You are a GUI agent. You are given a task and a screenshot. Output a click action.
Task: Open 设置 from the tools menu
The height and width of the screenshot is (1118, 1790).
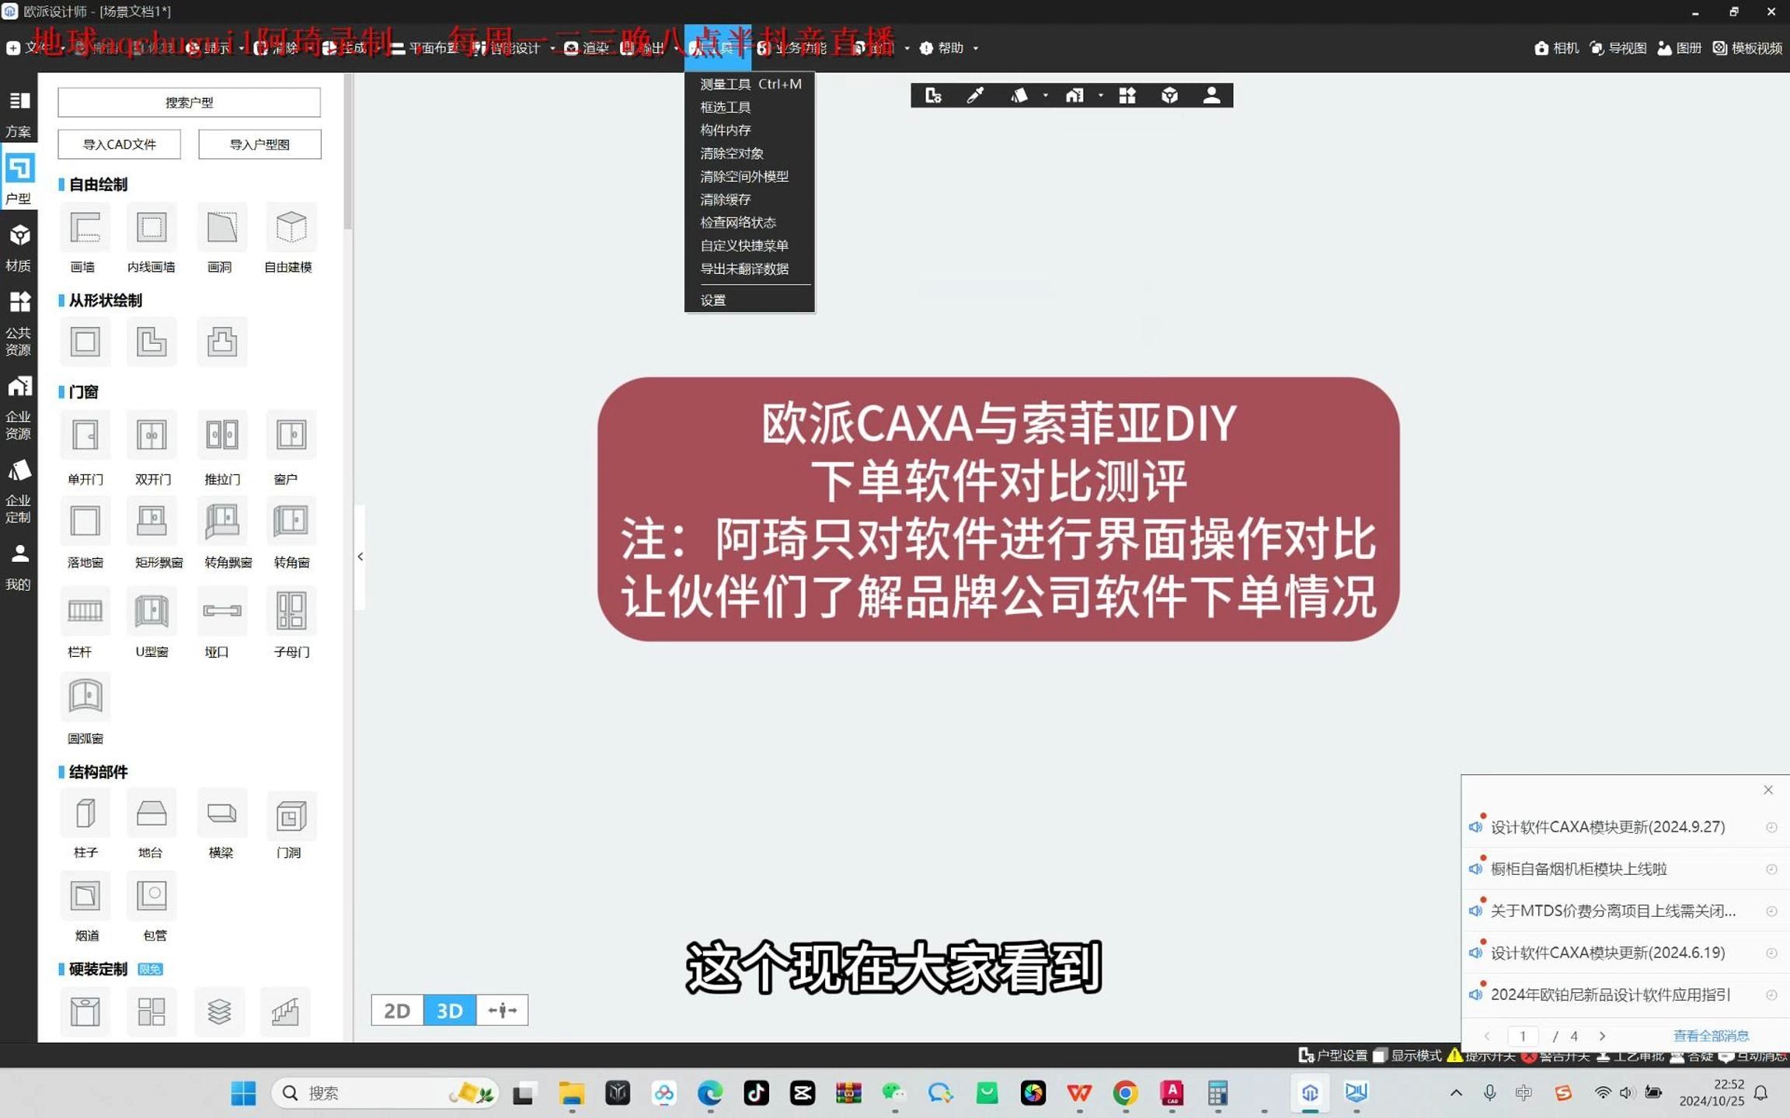[x=750, y=300]
